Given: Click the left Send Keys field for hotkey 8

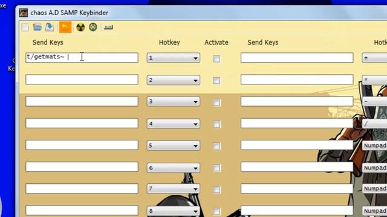Looking at the screenshot, I should [82, 210].
